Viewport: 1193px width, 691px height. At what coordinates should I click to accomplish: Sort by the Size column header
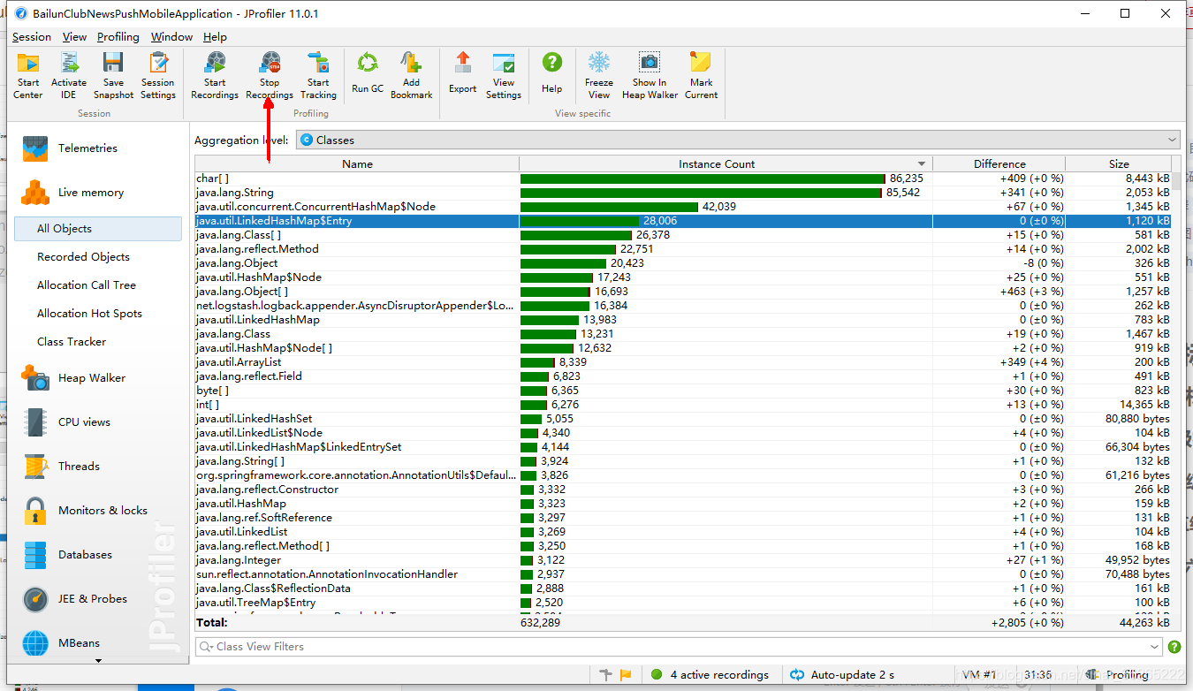pos(1119,163)
